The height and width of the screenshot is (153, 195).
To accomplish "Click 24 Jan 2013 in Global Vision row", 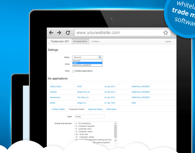I will (110, 87).
